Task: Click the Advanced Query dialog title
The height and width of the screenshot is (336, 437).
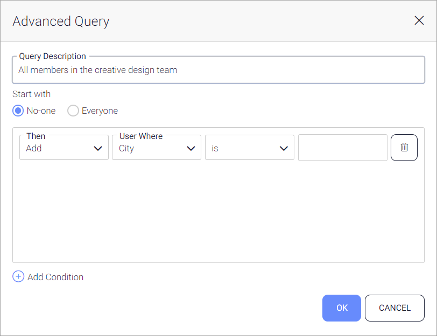Action: [61, 21]
